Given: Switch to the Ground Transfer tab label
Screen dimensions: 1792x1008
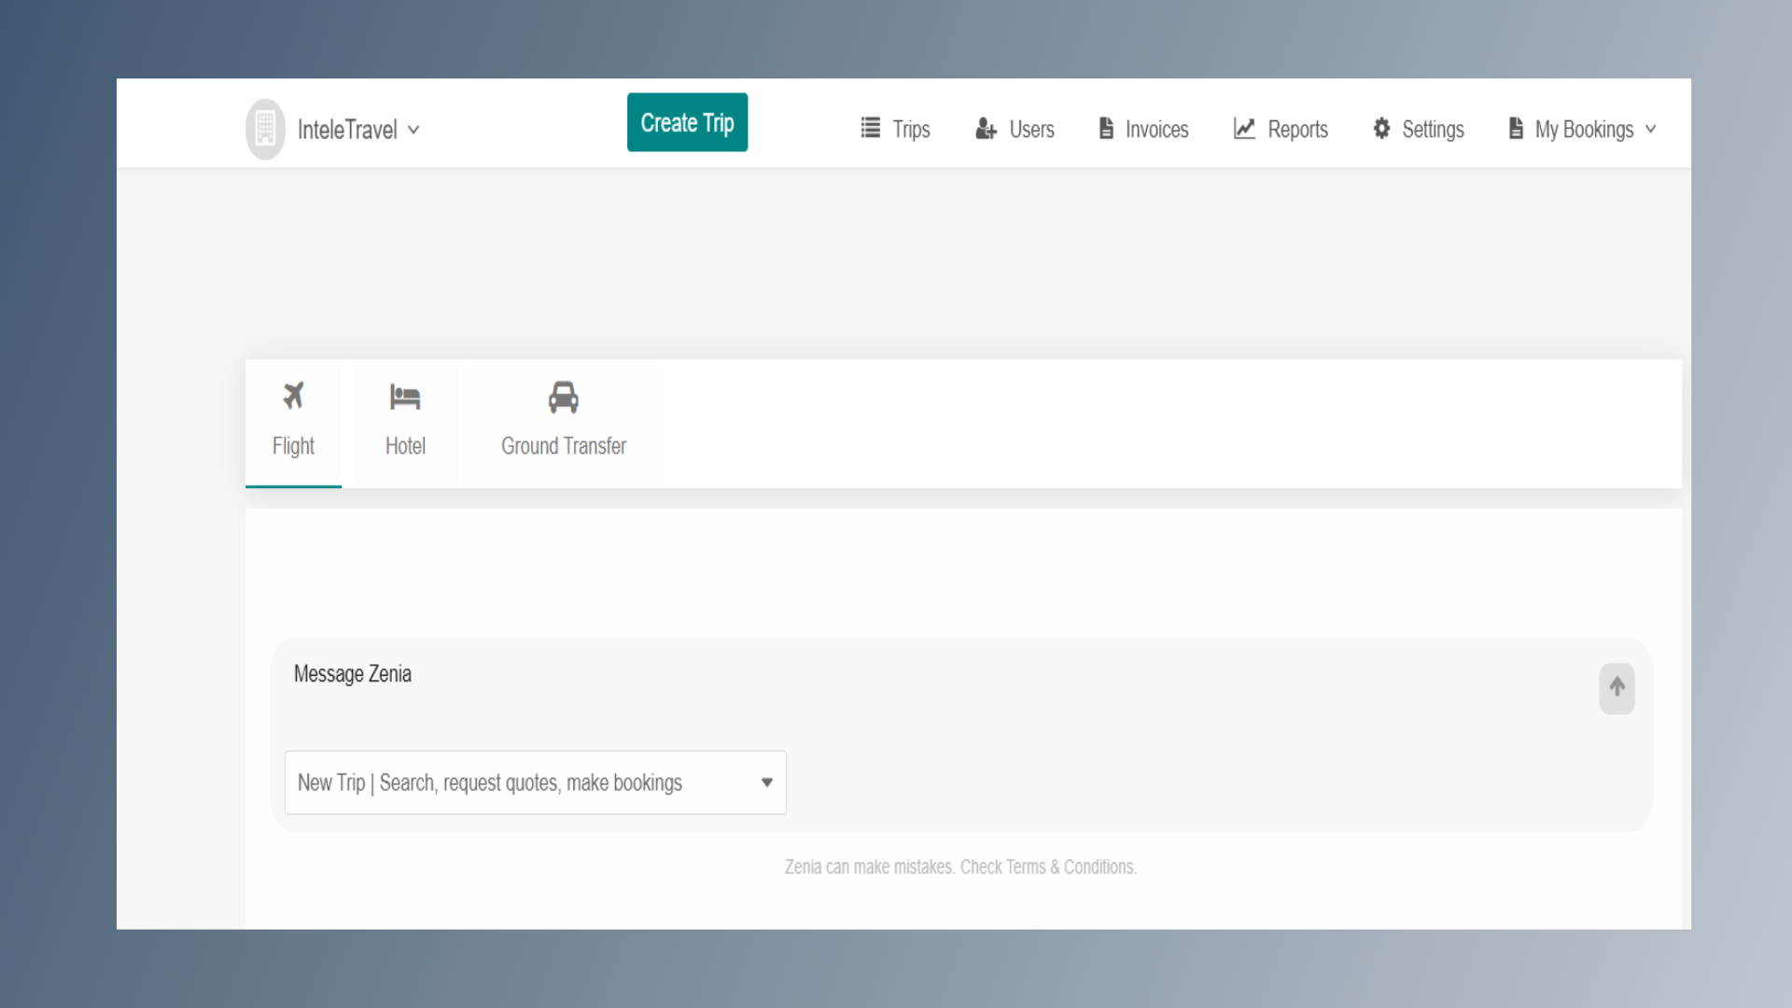Looking at the screenshot, I should [563, 446].
